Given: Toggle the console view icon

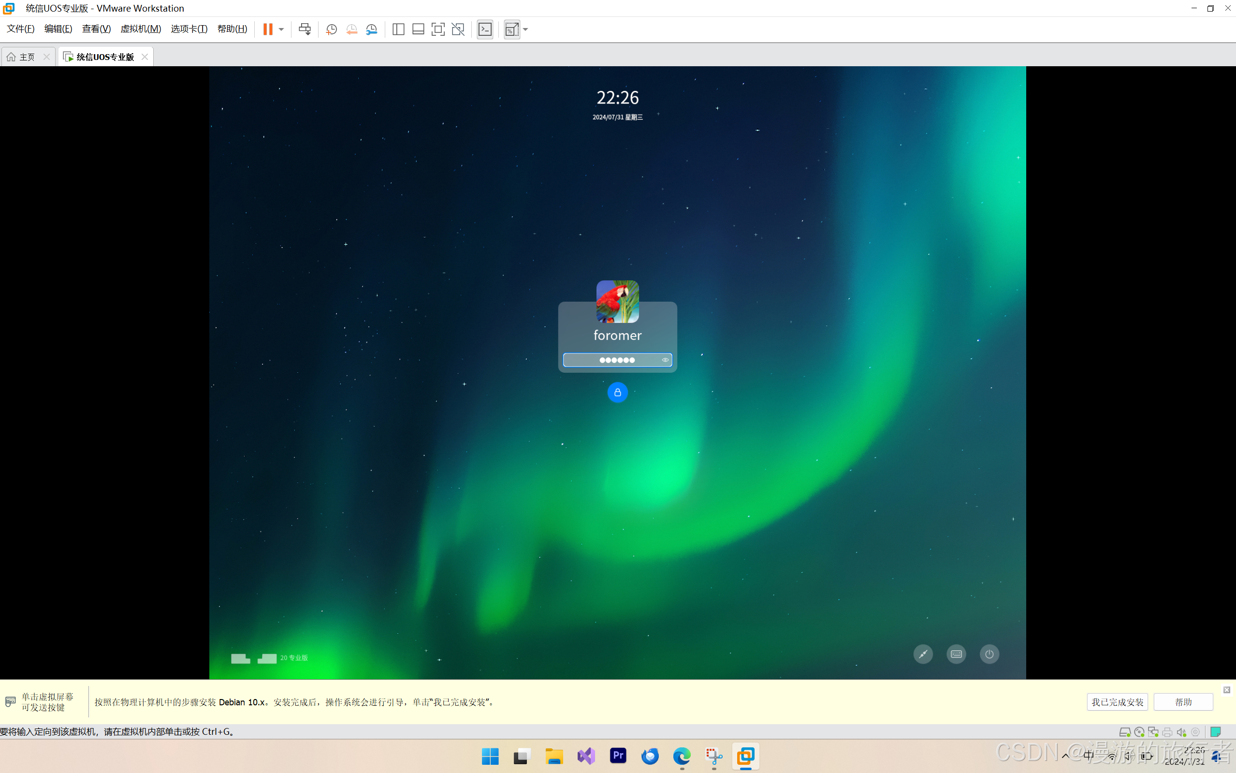Looking at the screenshot, I should [485, 29].
